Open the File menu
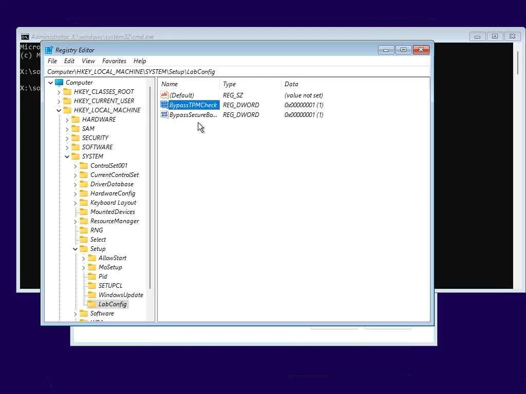526x394 pixels. (52, 61)
